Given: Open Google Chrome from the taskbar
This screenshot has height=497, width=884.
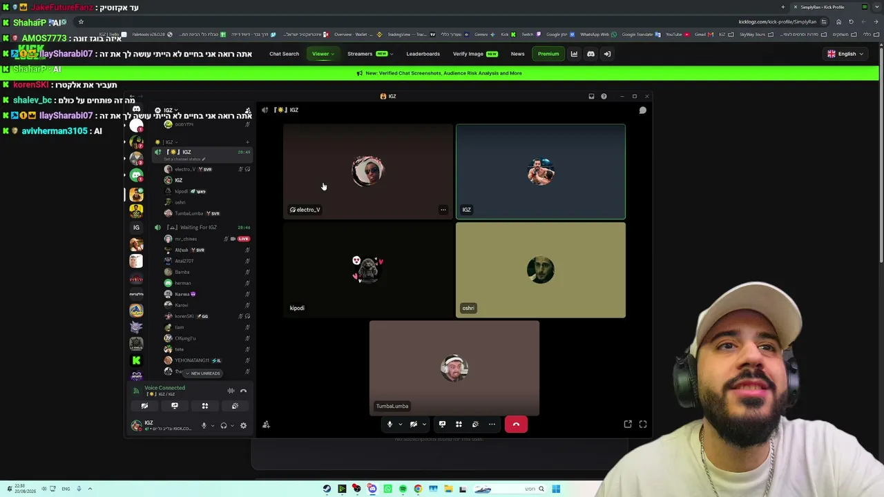Looking at the screenshot, I should coord(418,489).
